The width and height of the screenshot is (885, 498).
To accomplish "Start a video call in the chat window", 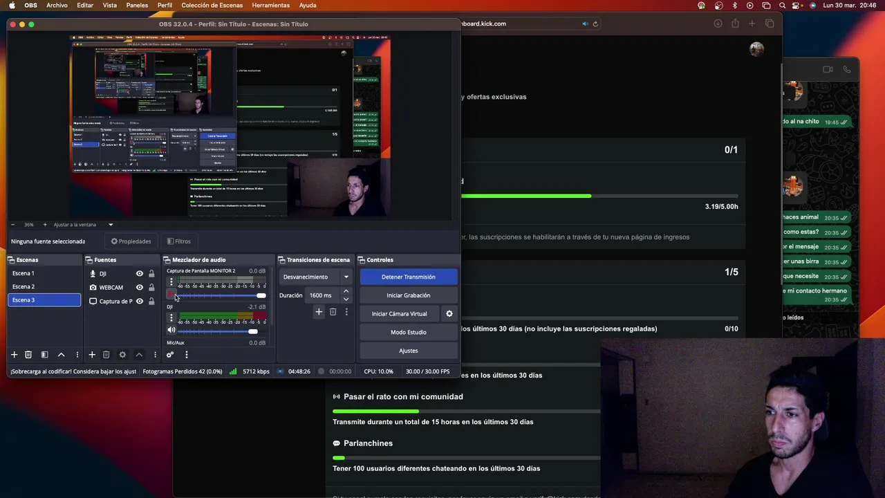I will pos(828,69).
